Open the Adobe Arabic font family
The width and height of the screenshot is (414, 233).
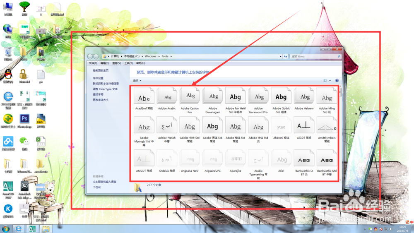point(167,99)
